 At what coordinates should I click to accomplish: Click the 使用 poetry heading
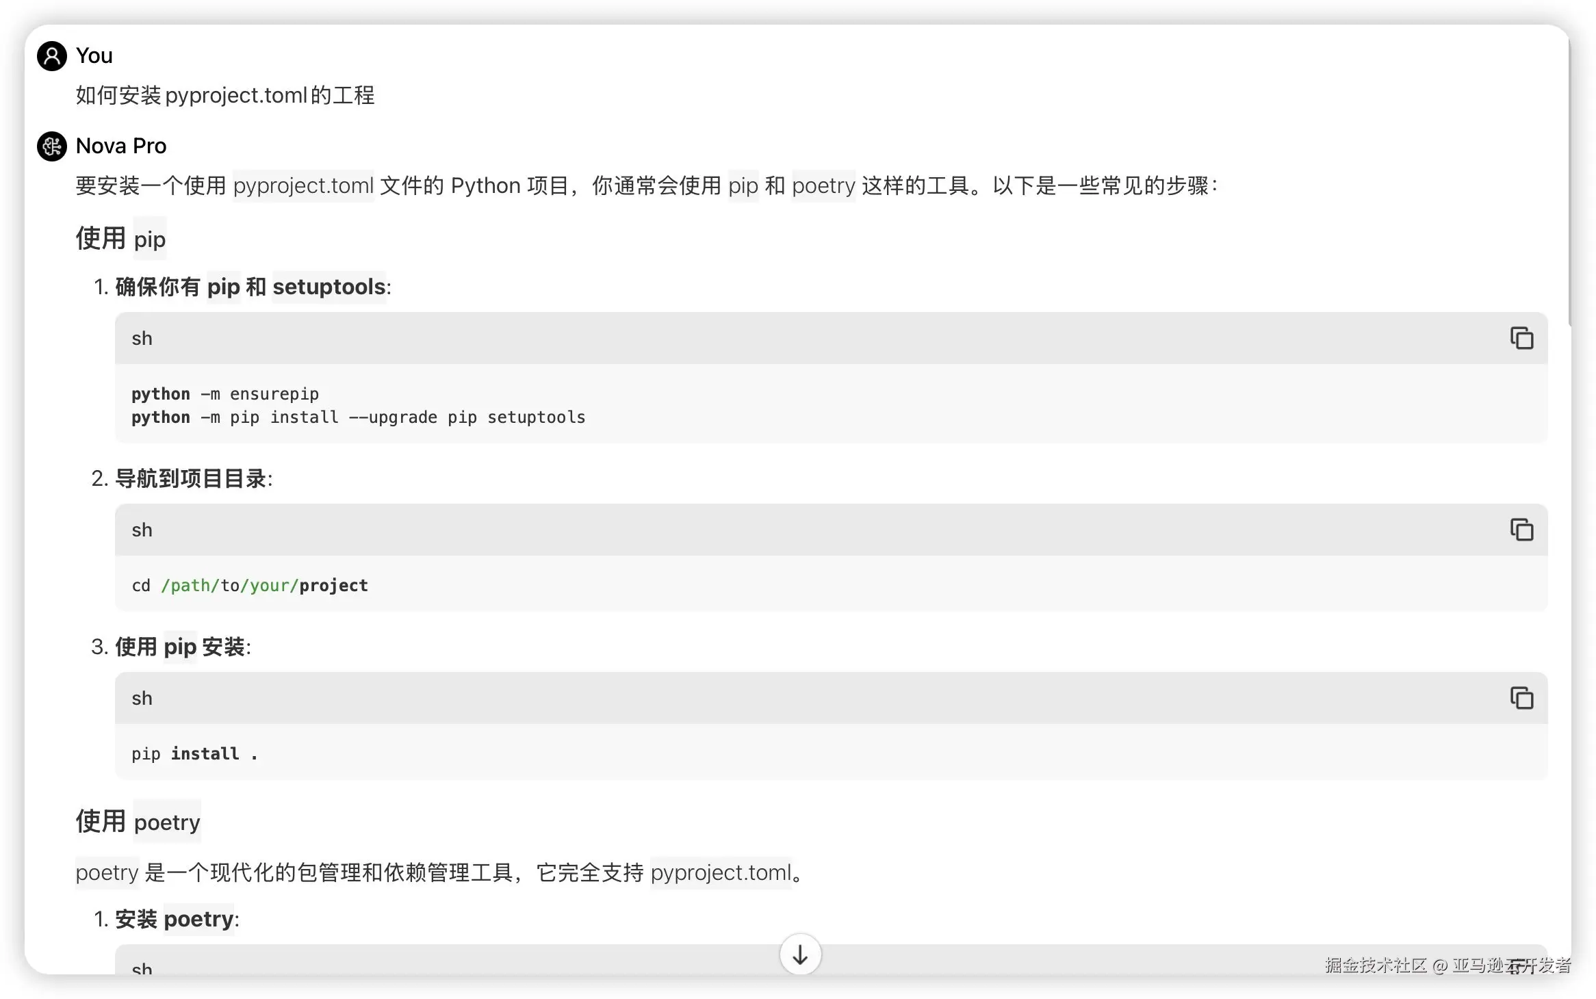(x=138, y=822)
